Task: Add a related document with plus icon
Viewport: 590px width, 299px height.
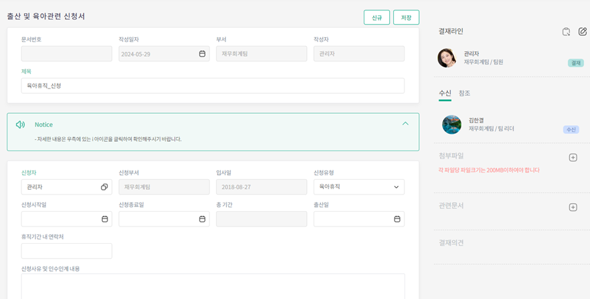Action: 573,207
